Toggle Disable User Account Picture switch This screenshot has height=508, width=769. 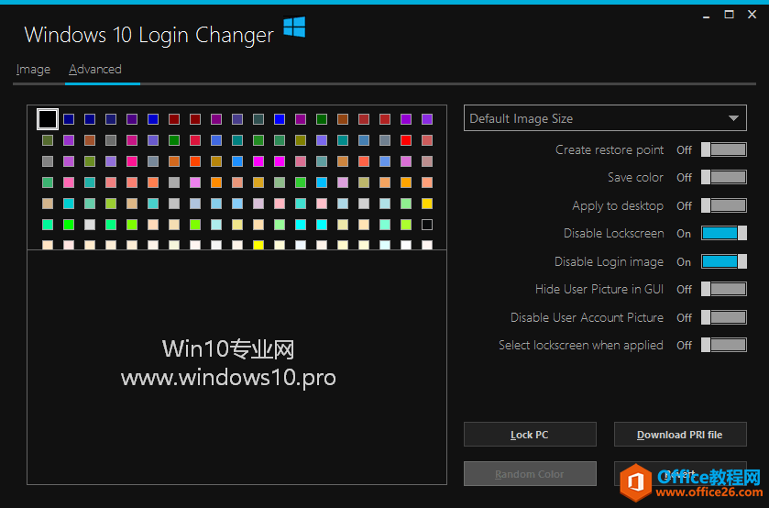coord(723,317)
